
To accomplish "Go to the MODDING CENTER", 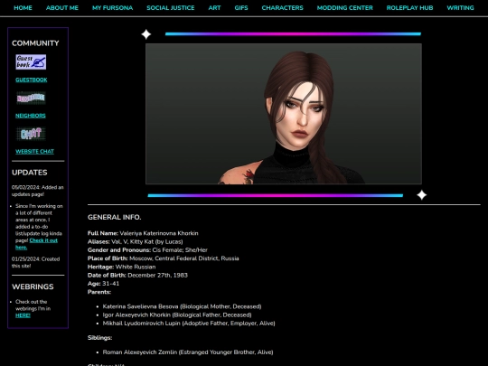I will click(345, 8).
